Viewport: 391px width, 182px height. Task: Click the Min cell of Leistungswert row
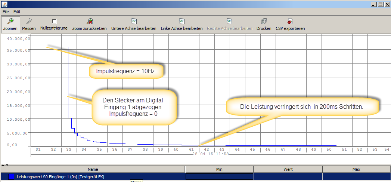click(x=219, y=176)
